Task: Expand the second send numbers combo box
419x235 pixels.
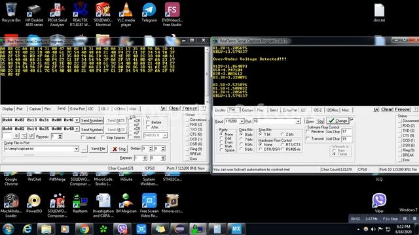Action: click(77, 129)
